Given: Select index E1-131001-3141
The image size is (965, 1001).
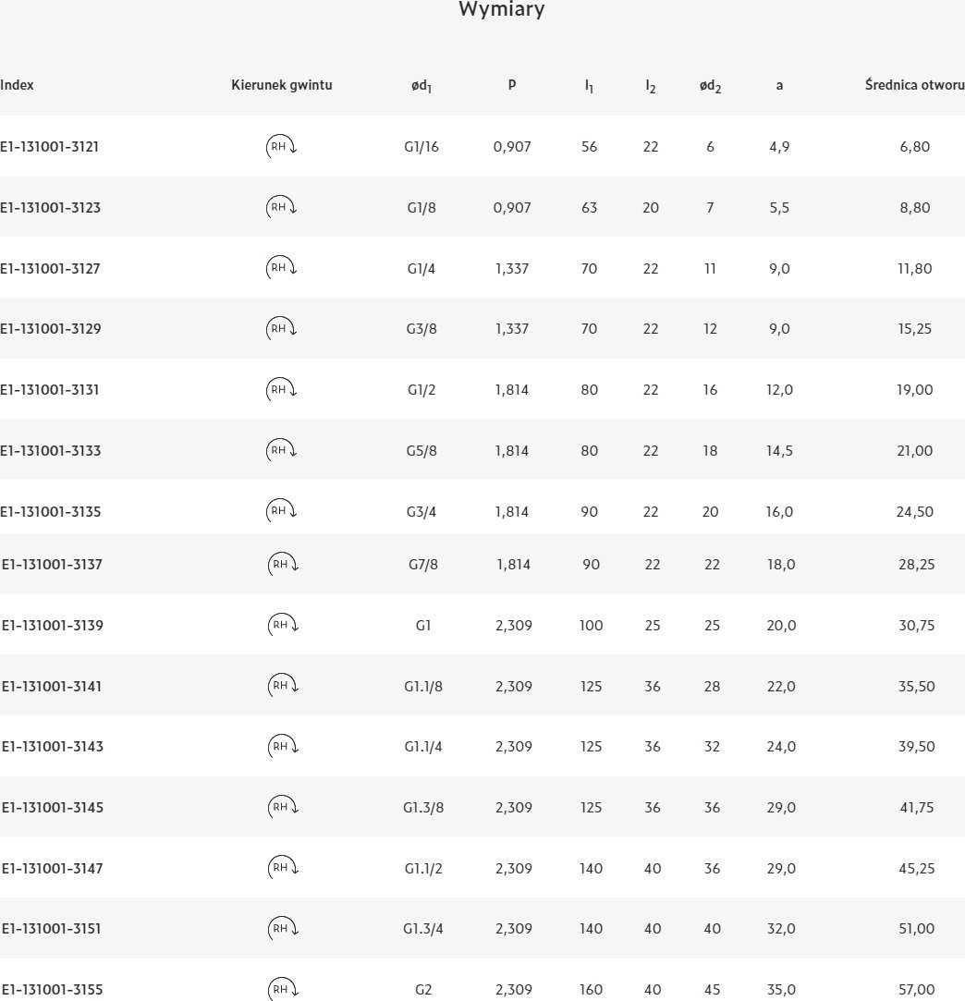Looking at the screenshot, I should pos(52,686).
